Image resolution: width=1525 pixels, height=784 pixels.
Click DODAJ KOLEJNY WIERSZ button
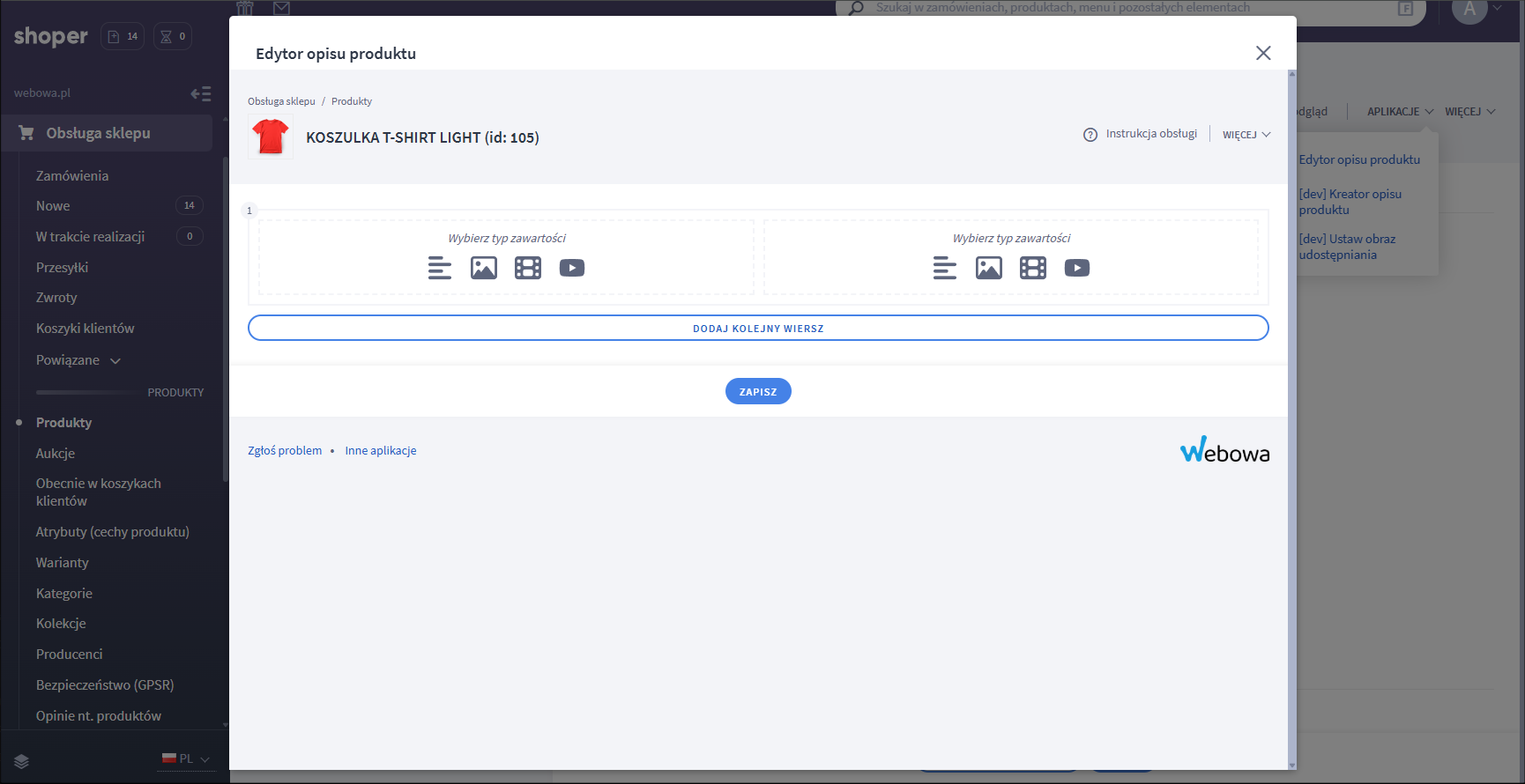coord(758,329)
